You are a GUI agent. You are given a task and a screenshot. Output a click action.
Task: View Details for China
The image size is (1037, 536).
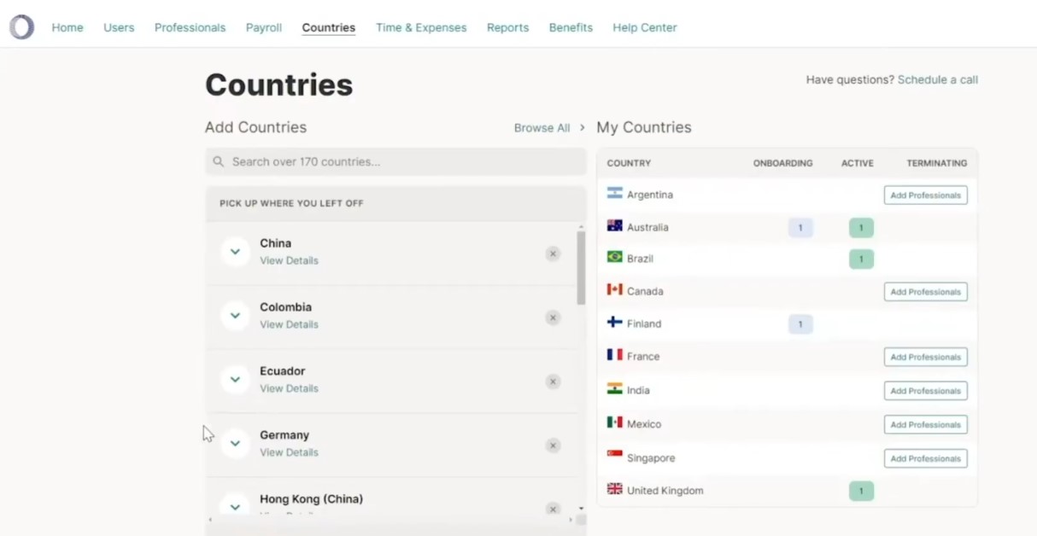point(289,260)
